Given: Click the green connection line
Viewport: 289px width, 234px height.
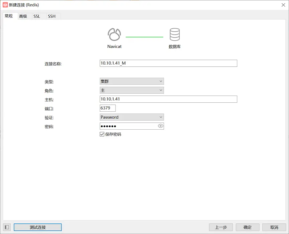Looking at the screenshot, I should pos(144,37).
